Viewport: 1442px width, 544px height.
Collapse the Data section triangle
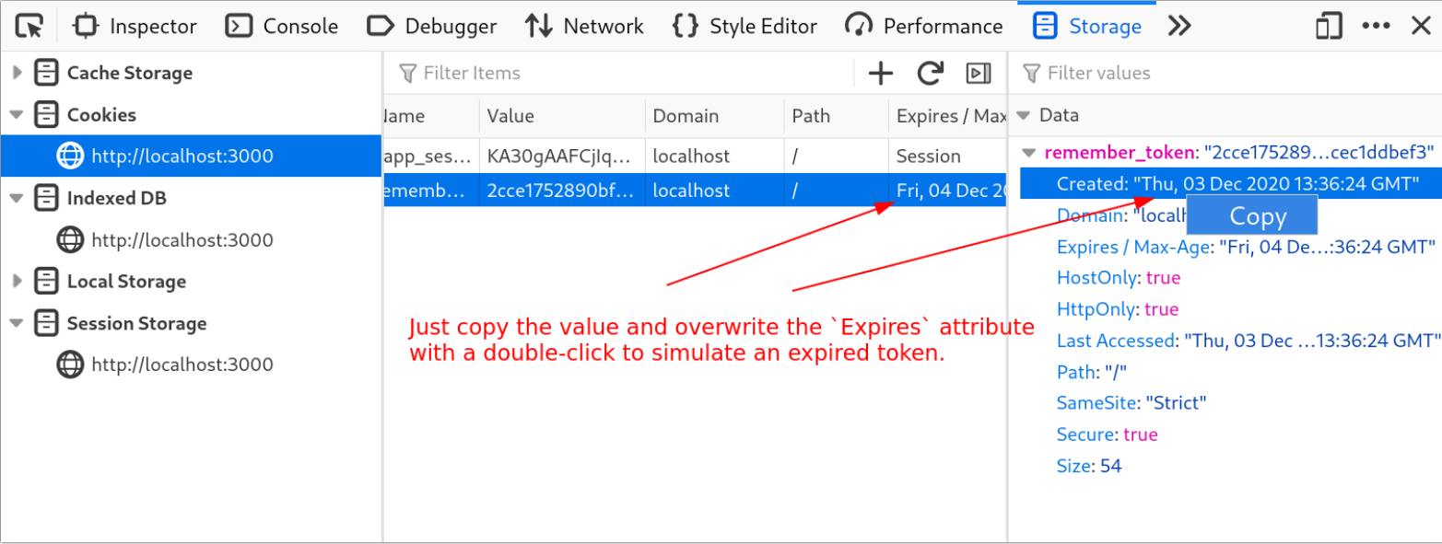coord(1023,116)
